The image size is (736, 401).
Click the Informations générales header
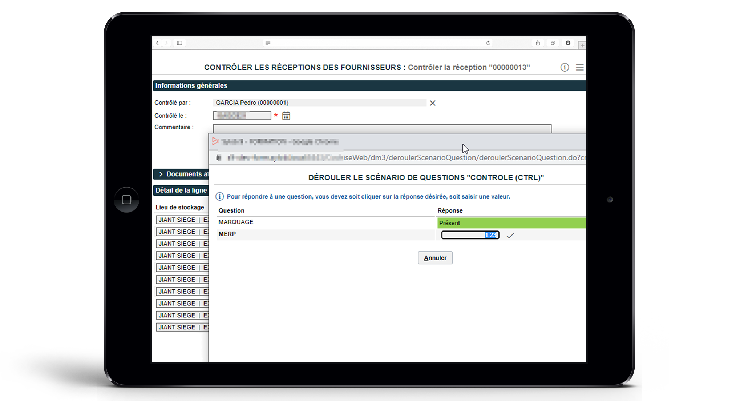point(369,86)
